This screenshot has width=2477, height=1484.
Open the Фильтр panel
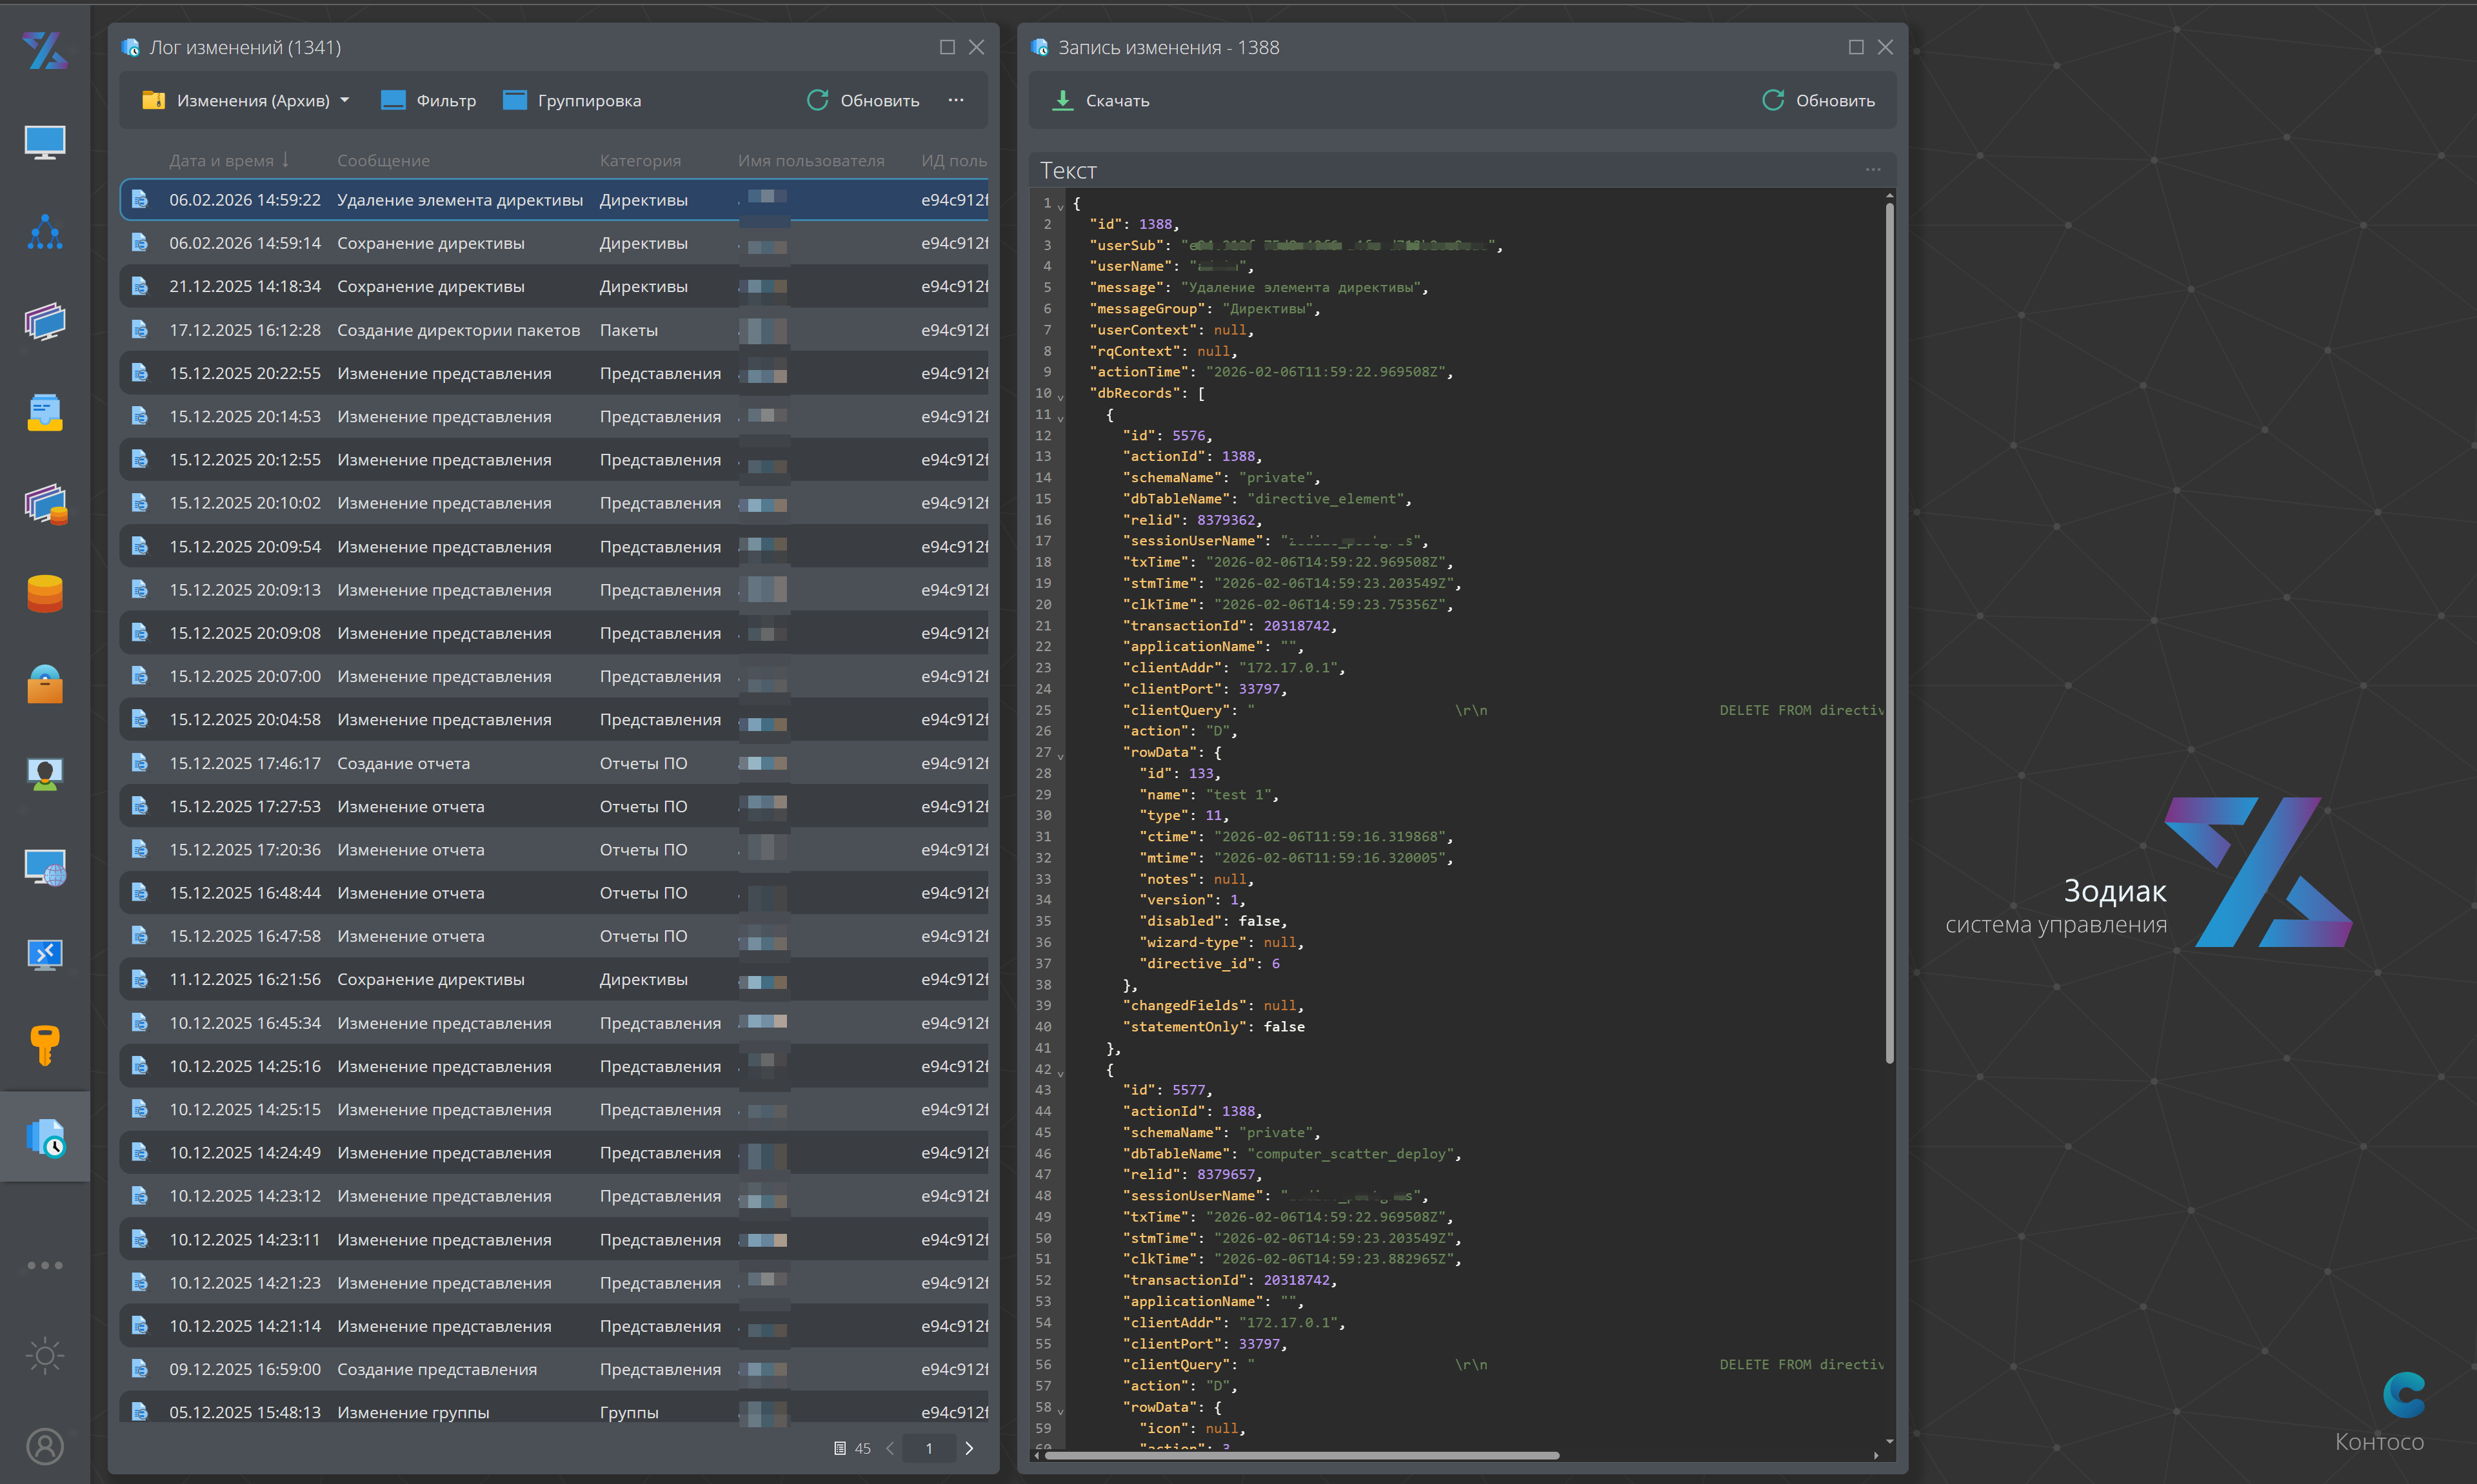428,100
